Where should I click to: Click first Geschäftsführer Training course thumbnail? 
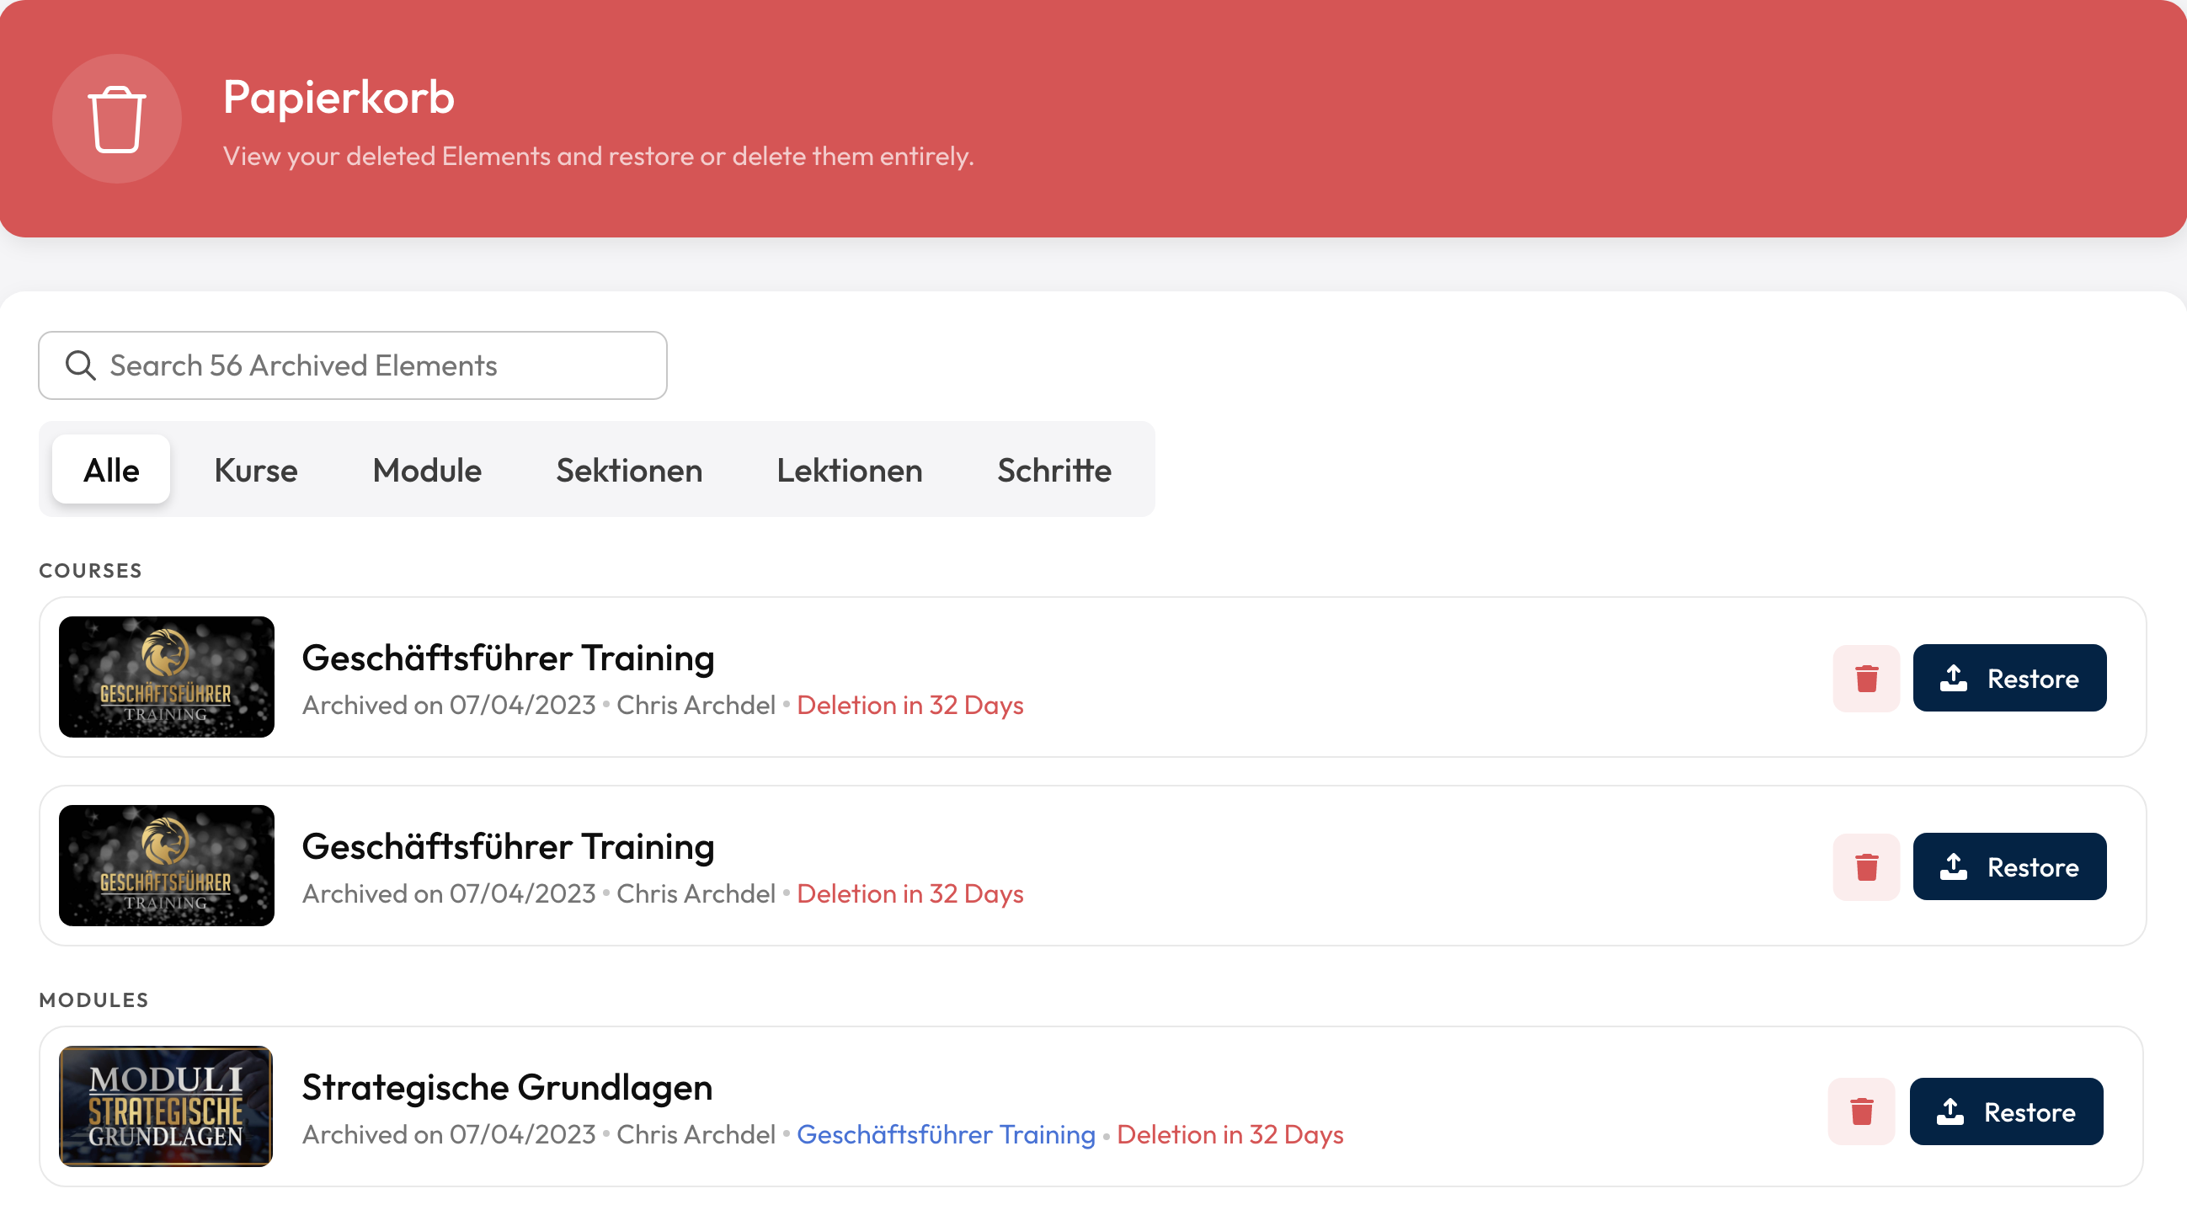(167, 677)
